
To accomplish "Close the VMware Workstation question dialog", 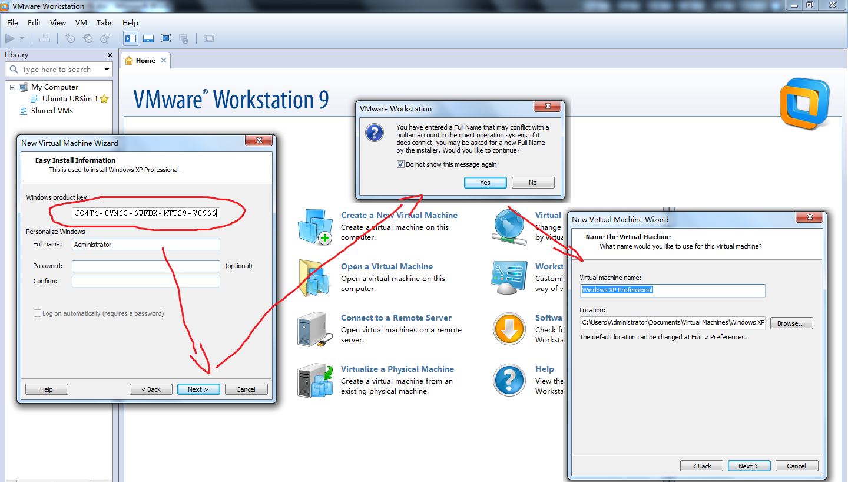I will coord(547,106).
